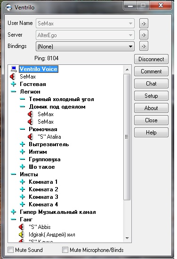Screen dimensions: 177x259
Task: Expand the Гостевая channel
Action: (x=14, y=84)
